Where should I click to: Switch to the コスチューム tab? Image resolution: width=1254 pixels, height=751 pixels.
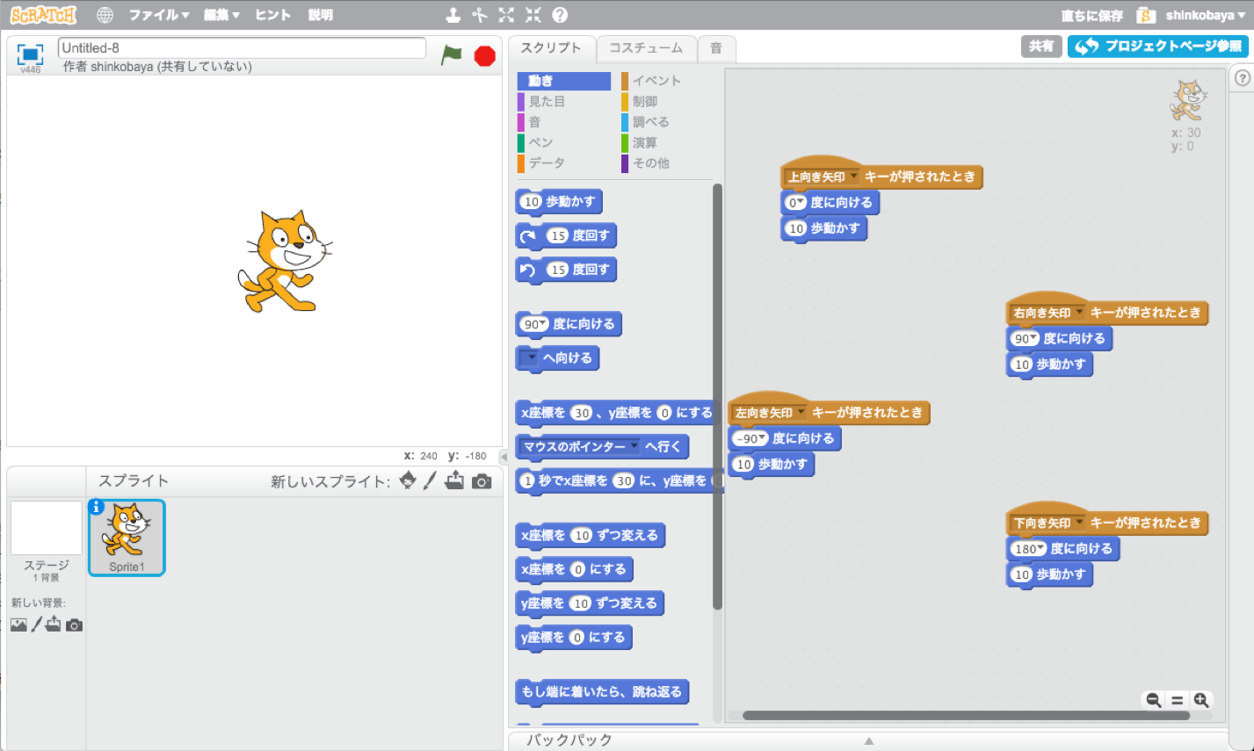coord(646,48)
